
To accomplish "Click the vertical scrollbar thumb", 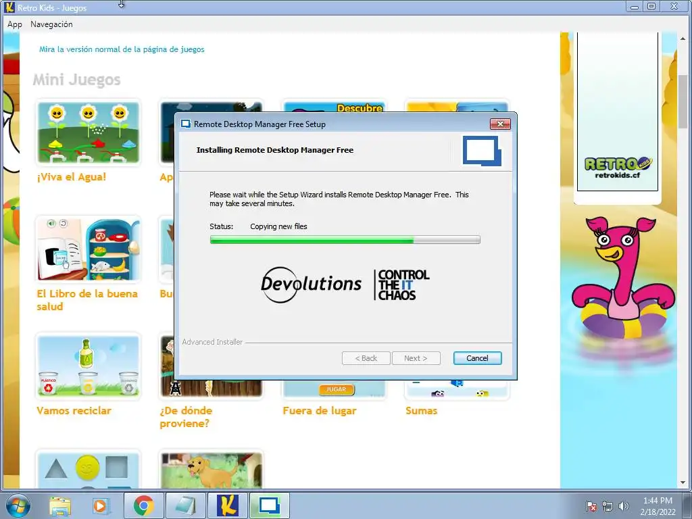I will click(683, 101).
